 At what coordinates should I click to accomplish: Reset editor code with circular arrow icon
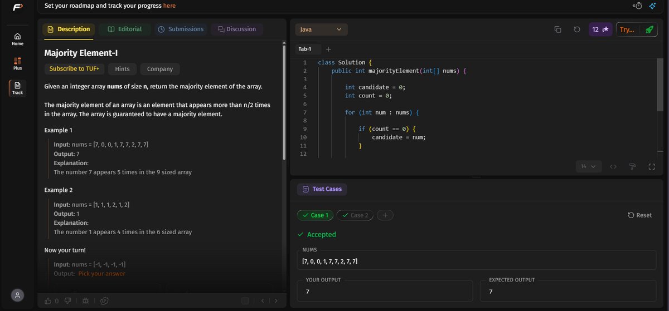(x=576, y=29)
